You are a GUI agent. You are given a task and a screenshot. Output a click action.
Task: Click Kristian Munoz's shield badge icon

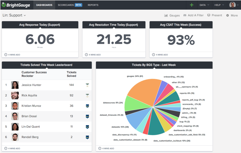point(87,106)
